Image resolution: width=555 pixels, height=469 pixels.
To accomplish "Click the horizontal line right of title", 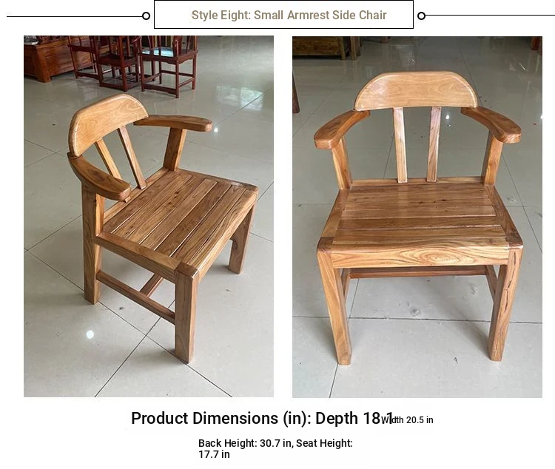I will tap(490, 16).
